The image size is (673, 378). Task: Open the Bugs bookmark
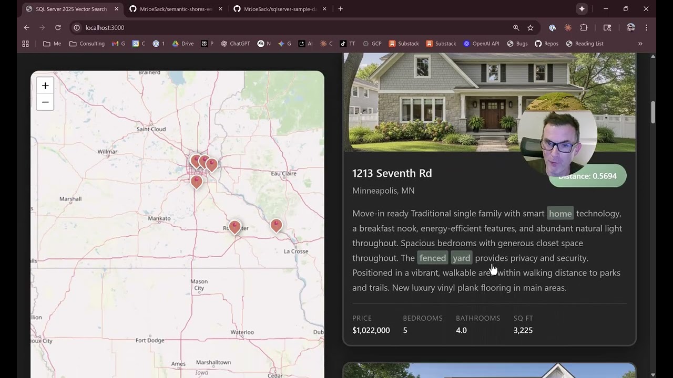pyautogui.click(x=517, y=44)
